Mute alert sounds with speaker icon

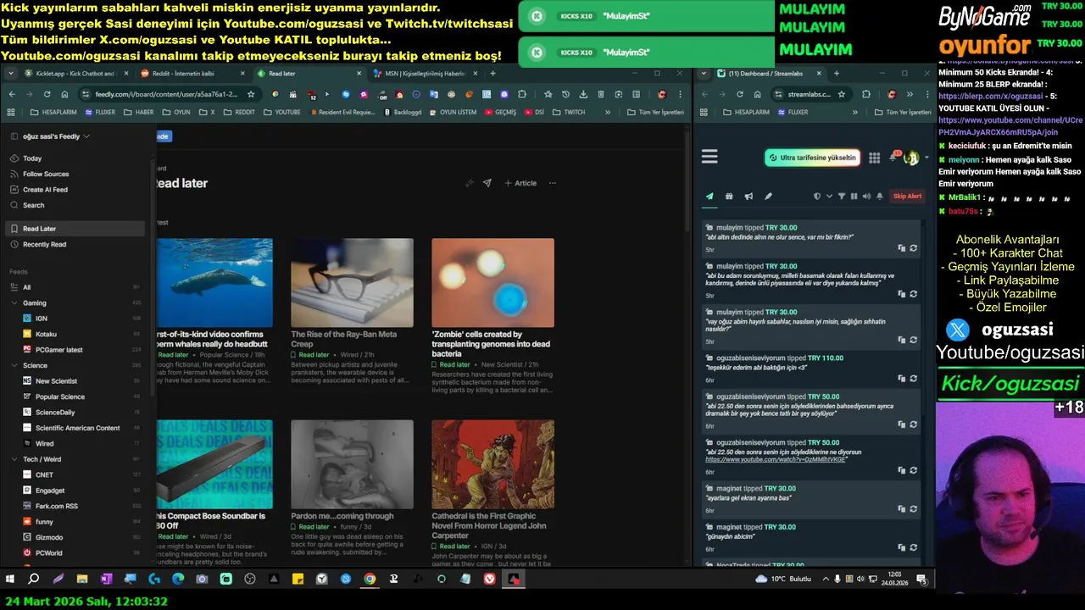click(x=866, y=197)
